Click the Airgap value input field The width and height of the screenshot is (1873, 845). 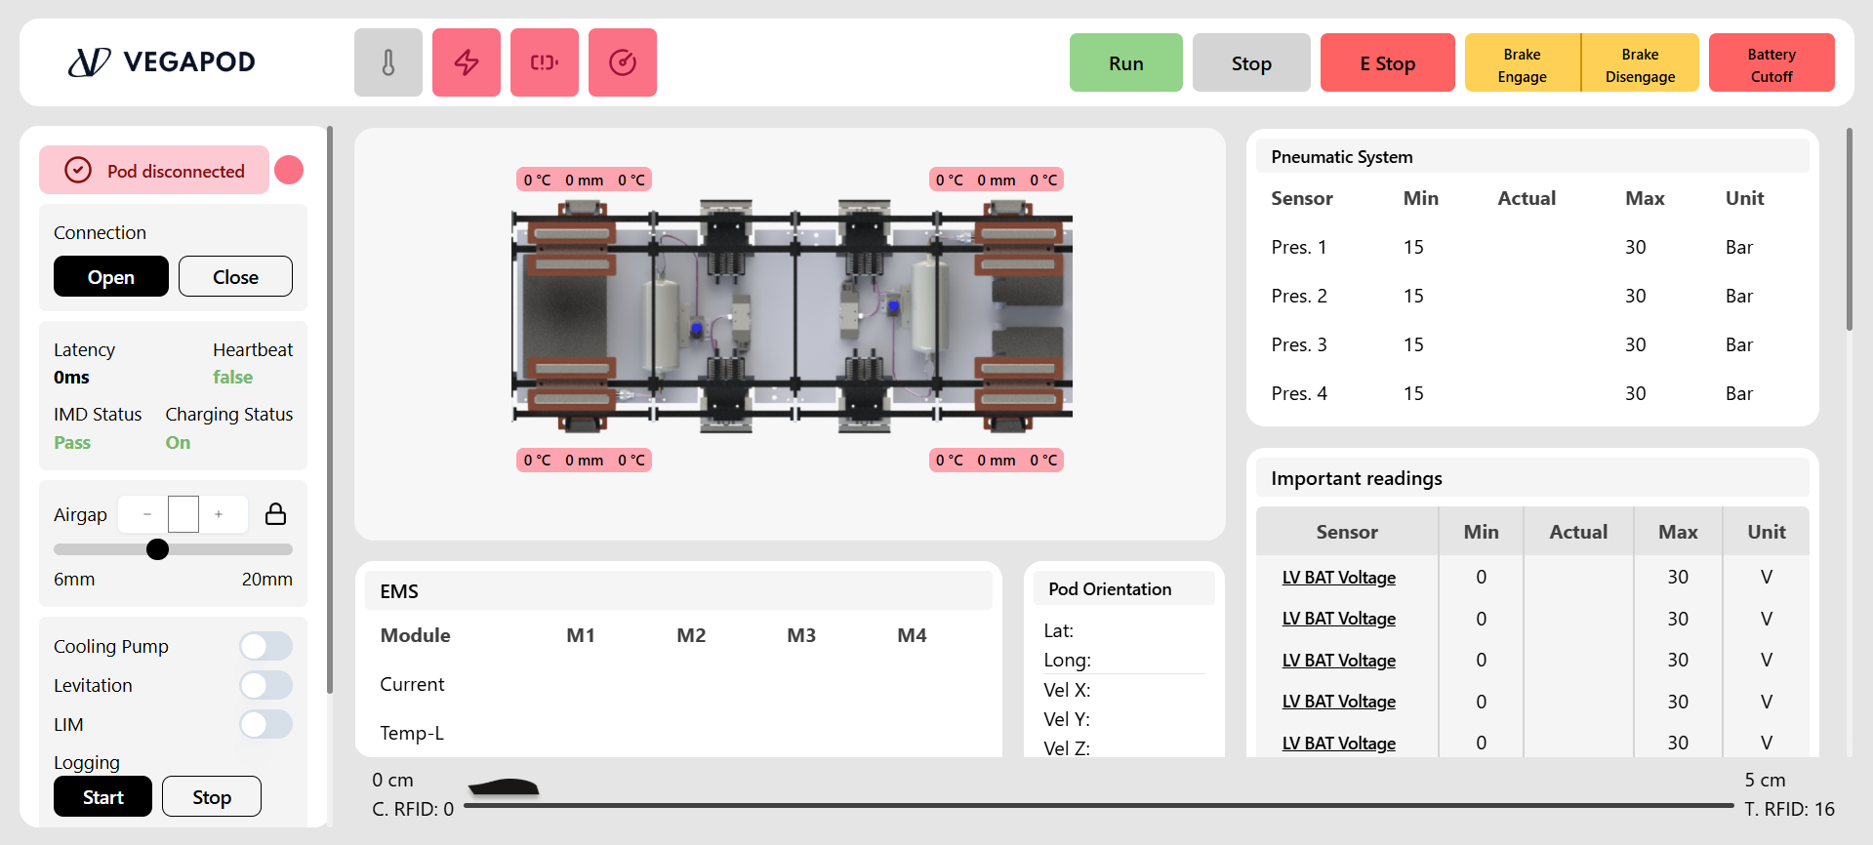[x=183, y=514]
